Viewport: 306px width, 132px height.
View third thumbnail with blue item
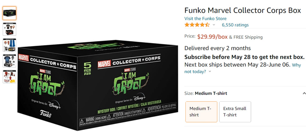9,45
